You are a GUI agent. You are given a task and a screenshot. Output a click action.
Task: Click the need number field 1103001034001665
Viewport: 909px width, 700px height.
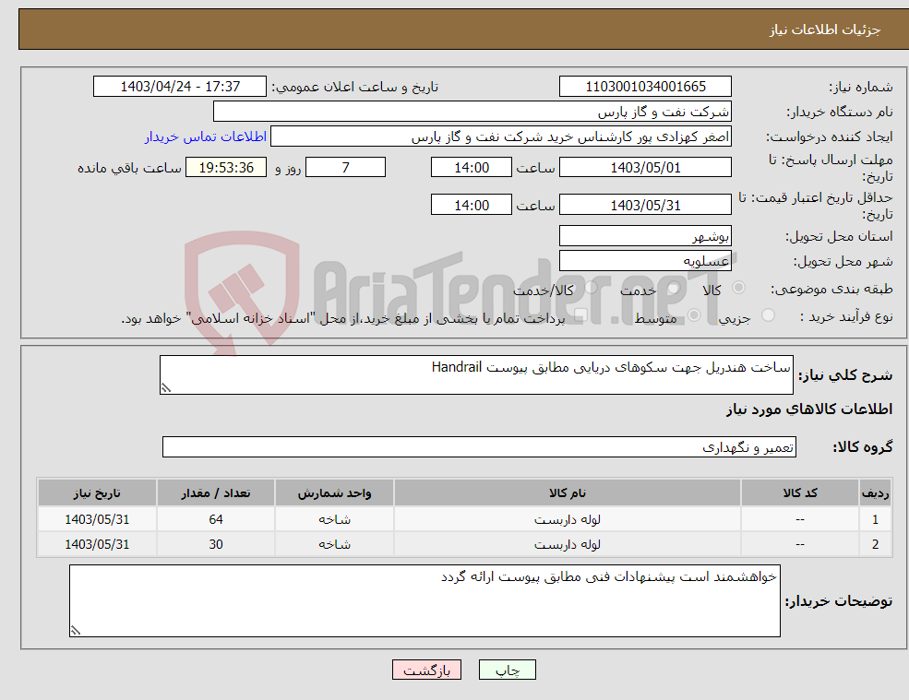click(x=645, y=87)
